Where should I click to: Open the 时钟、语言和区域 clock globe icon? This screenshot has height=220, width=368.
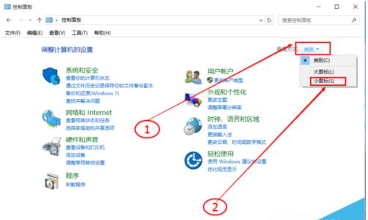193,126
